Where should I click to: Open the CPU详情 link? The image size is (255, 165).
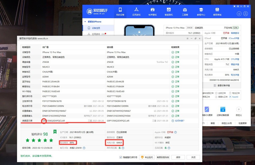tap(235, 59)
